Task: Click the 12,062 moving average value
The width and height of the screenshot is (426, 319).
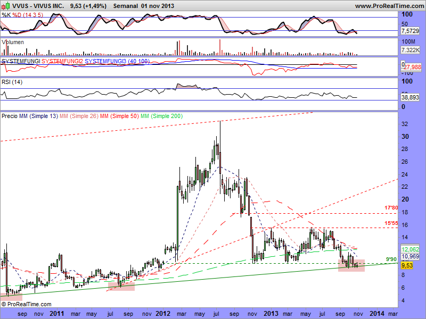Action: tap(410, 249)
